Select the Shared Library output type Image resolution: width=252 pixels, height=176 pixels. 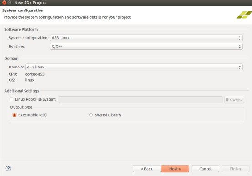(91, 115)
